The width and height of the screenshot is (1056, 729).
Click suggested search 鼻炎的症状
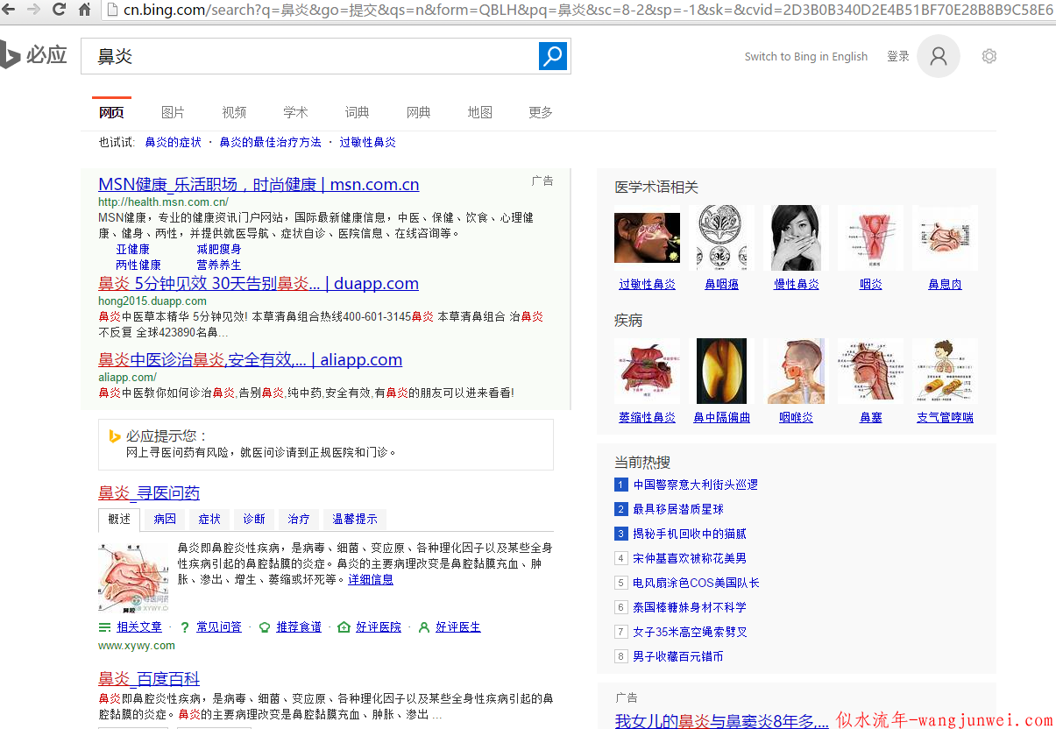tap(174, 142)
